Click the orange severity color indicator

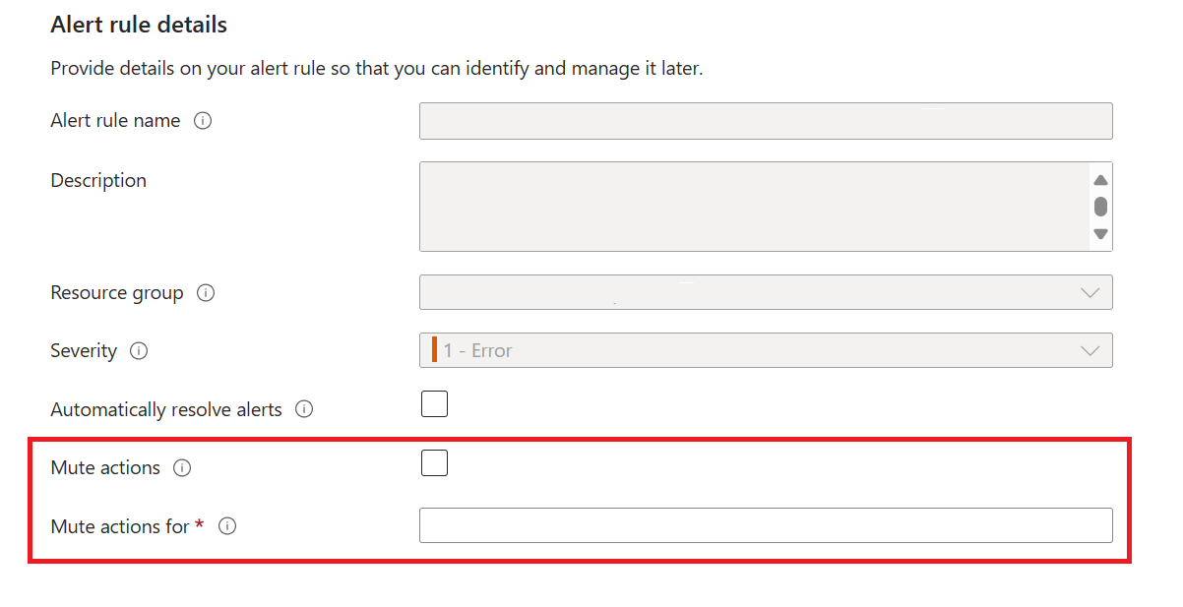pos(434,350)
